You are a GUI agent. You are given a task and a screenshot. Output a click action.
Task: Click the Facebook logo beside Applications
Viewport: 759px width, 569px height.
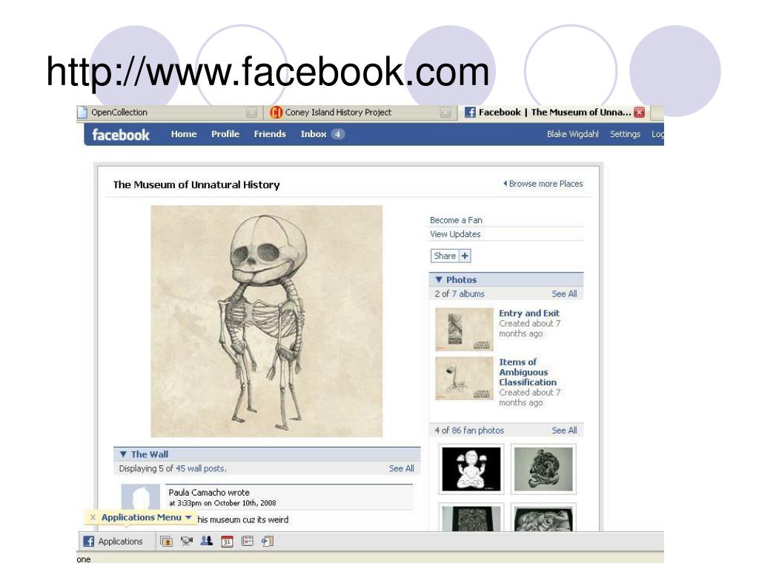(x=89, y=542)
